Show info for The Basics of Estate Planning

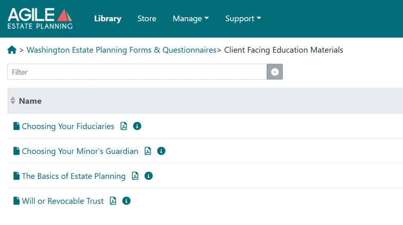pos(149,176)
